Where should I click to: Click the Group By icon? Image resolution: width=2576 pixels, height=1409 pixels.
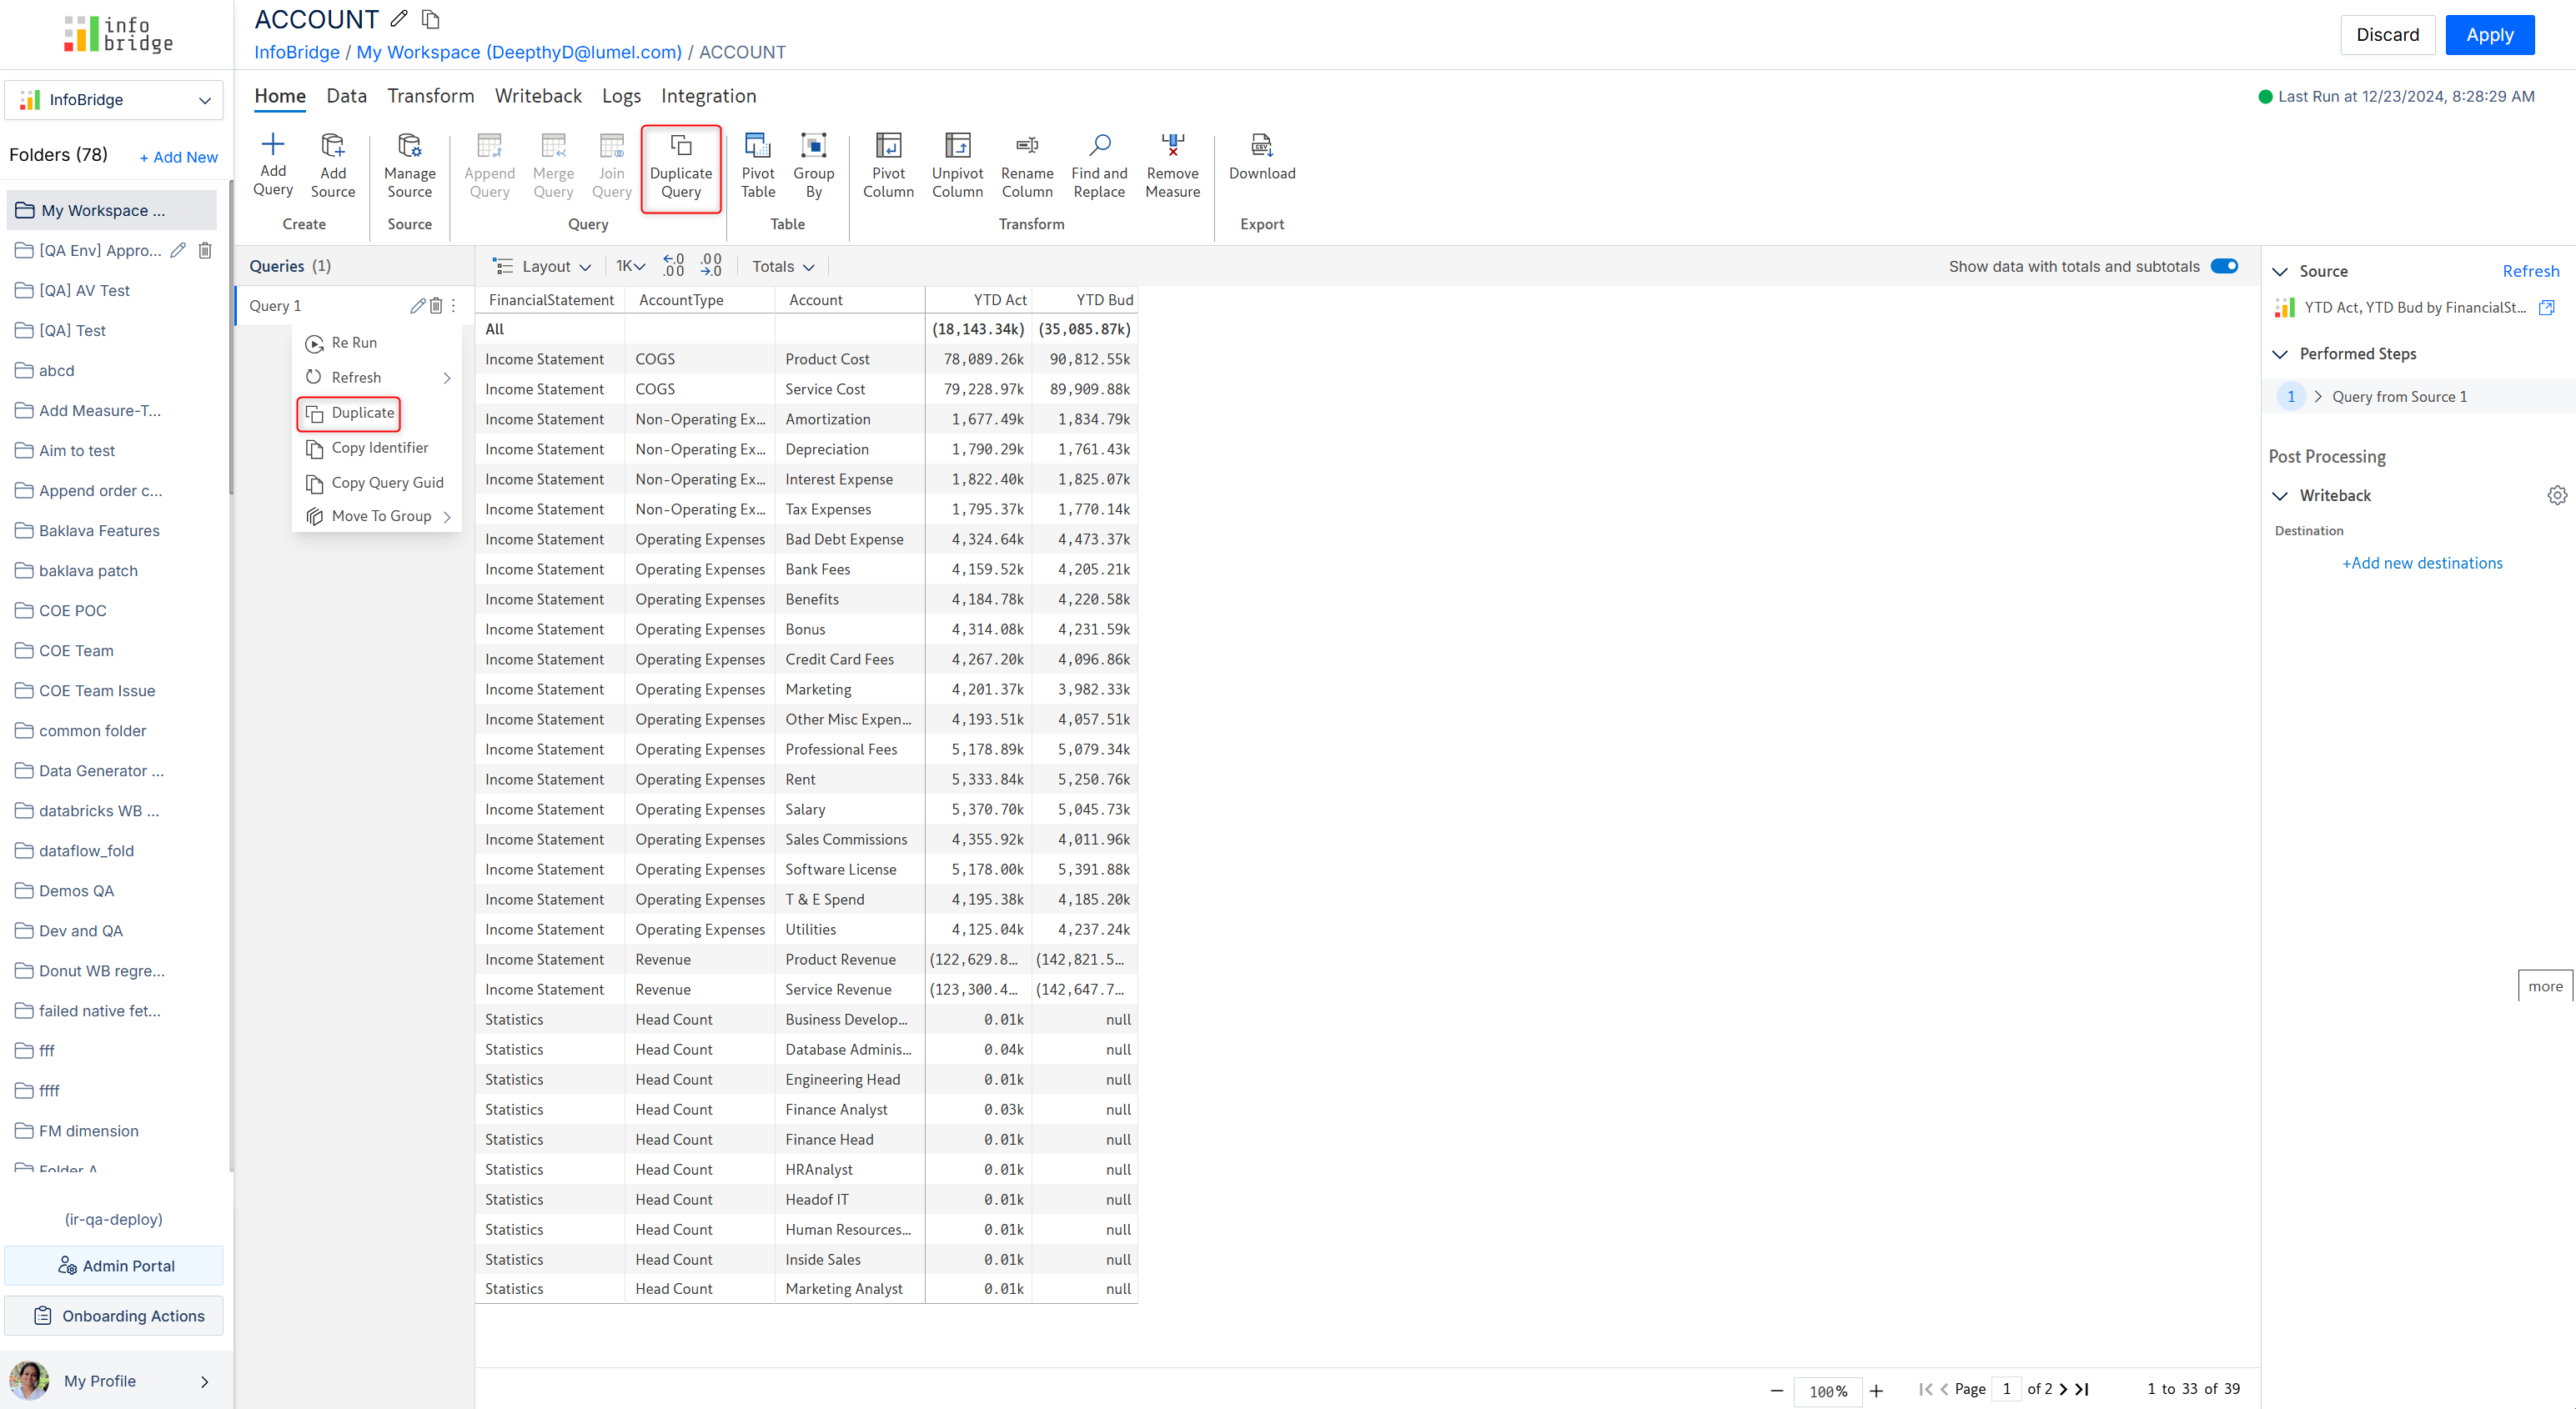813,146
